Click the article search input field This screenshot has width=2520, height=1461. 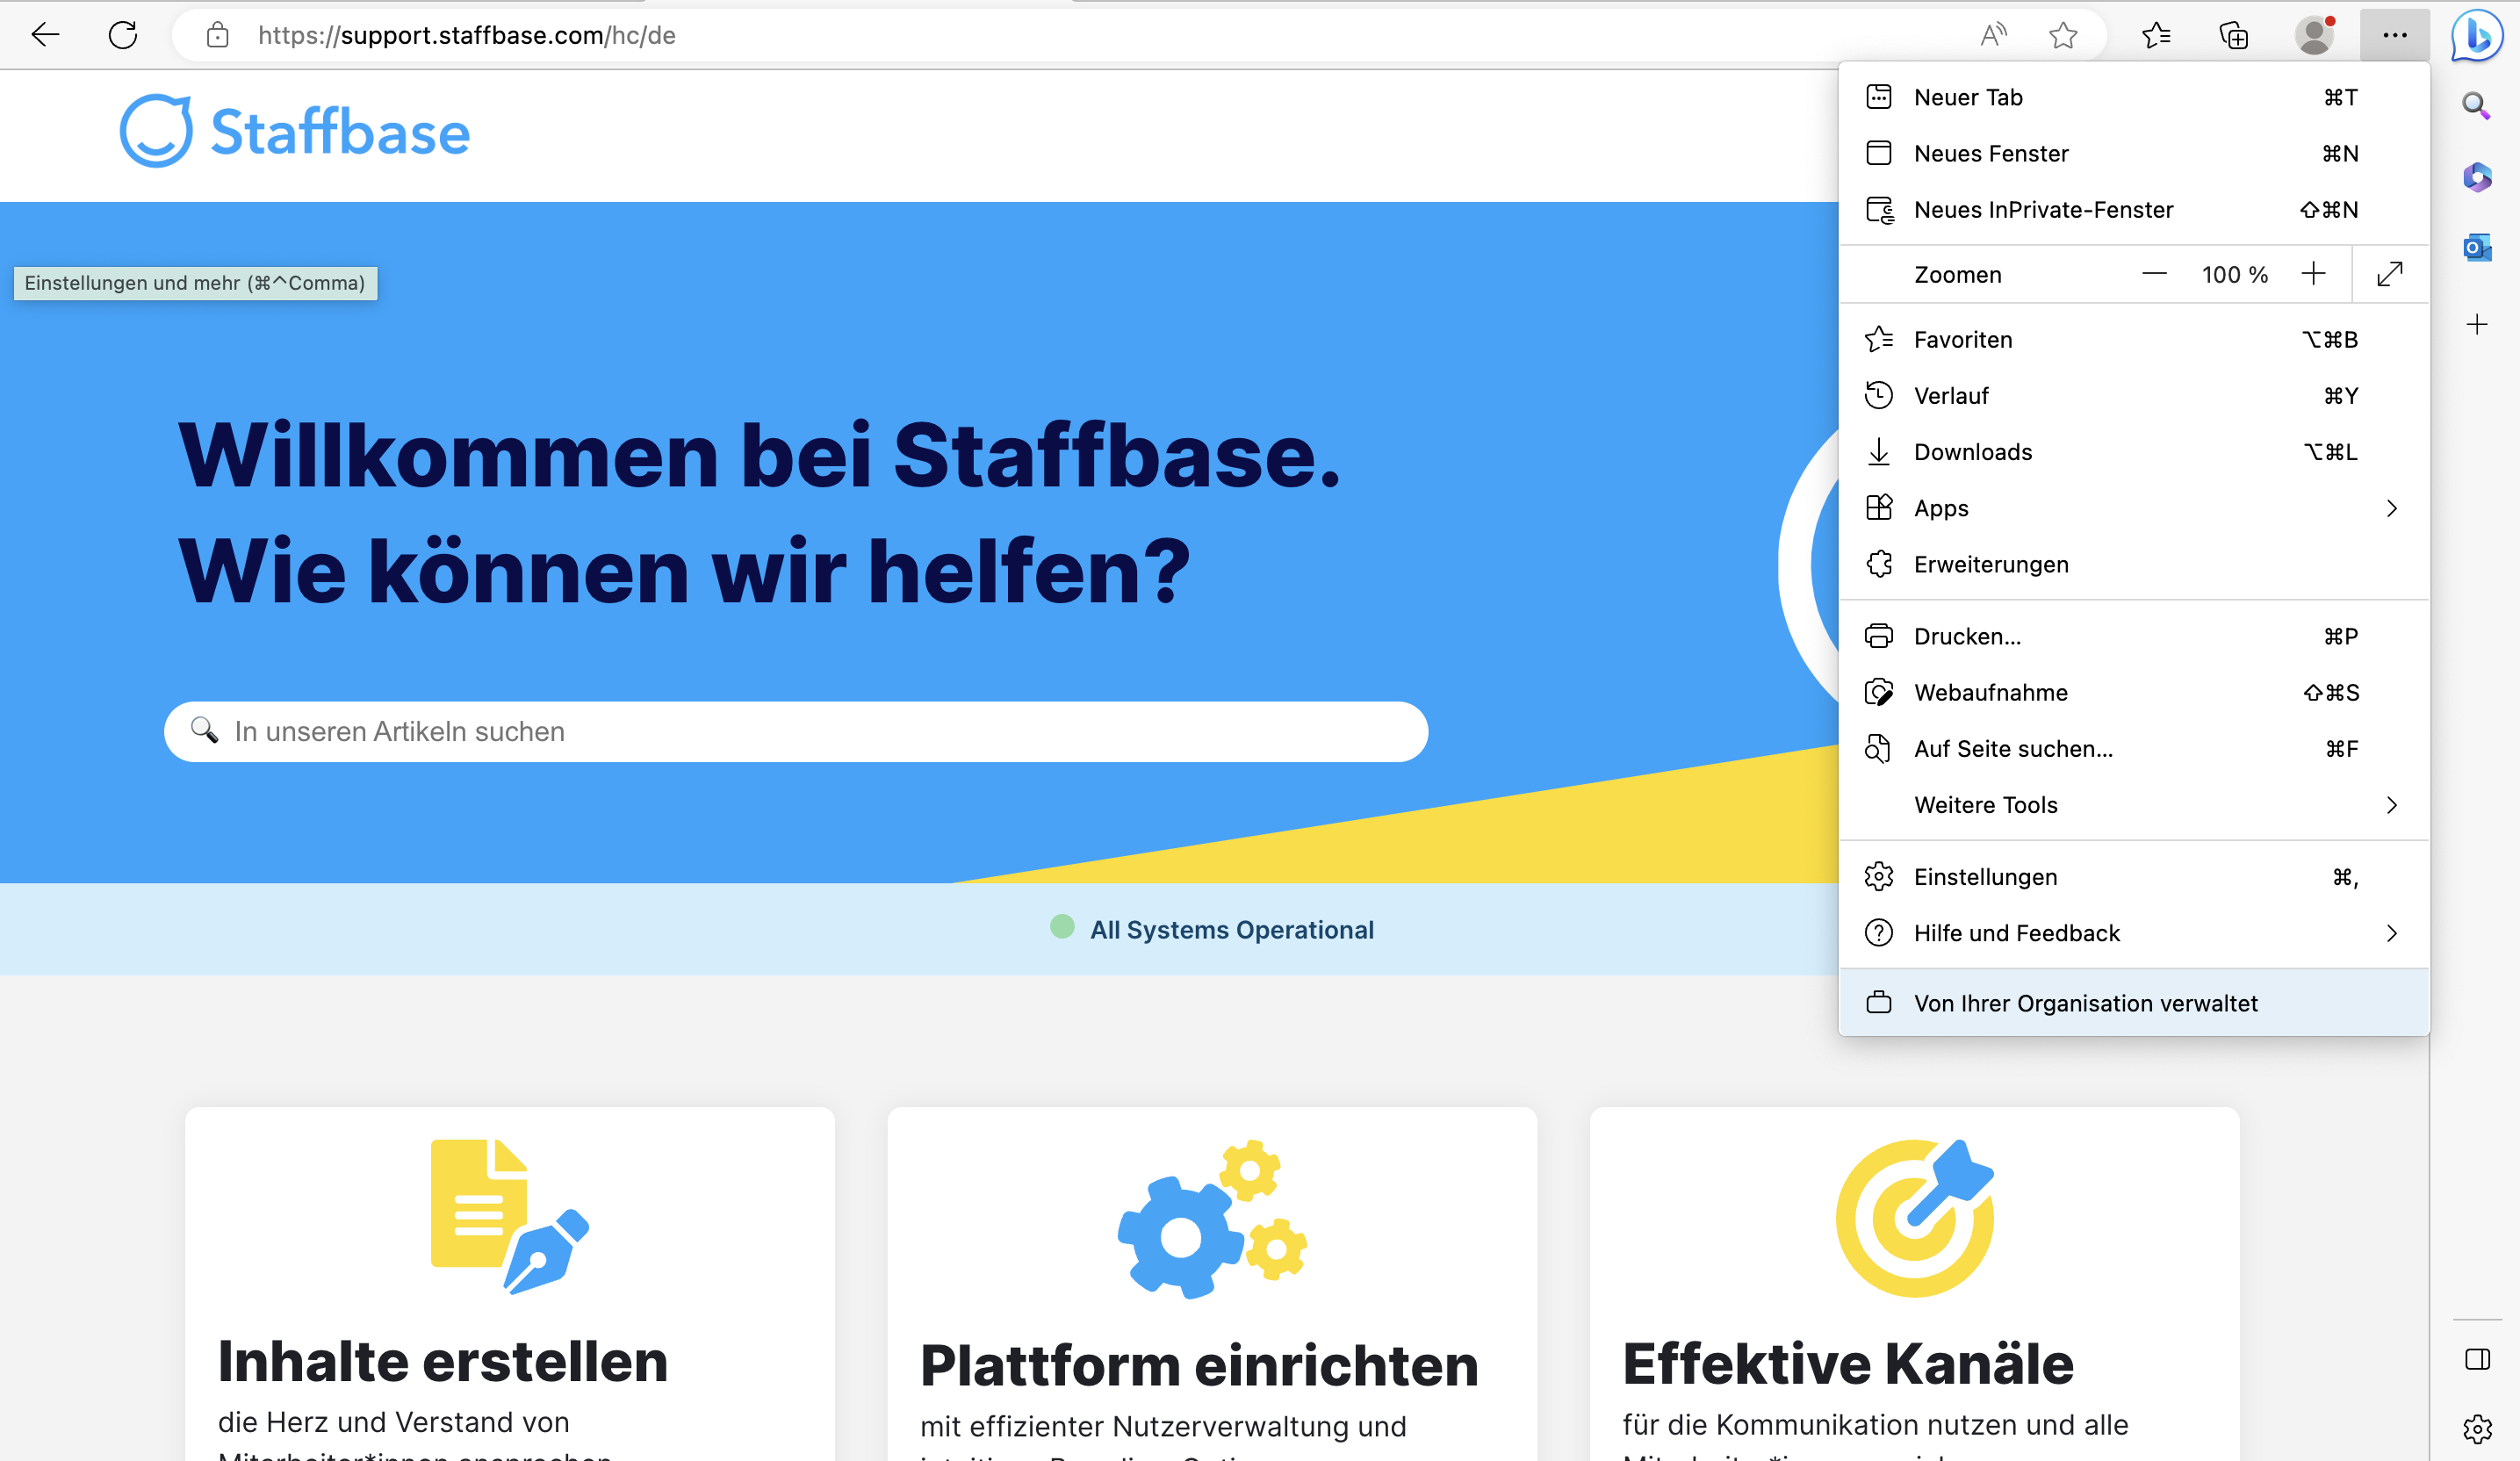pos(796,731)
